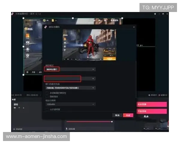
Task: Toggle the force scaling checkbox
Action: [47, 96]
